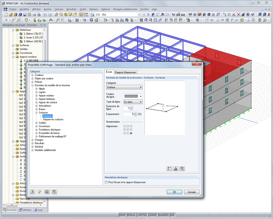Click the nodal support tool icon
This screenshot has height=219, width=273.
[x=35, y=20]
